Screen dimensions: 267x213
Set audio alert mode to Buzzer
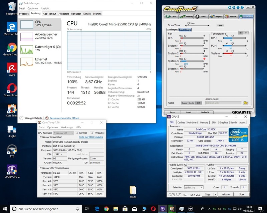pos(185,103)
